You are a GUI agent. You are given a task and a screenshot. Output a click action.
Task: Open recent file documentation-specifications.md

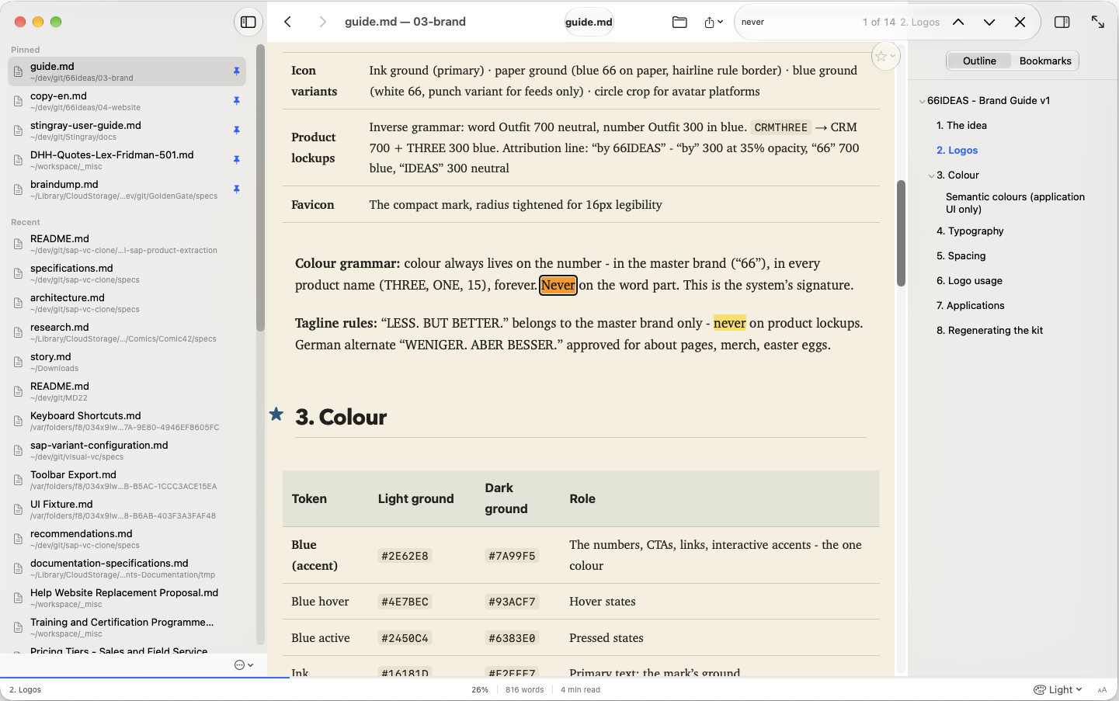coord(127,568)
